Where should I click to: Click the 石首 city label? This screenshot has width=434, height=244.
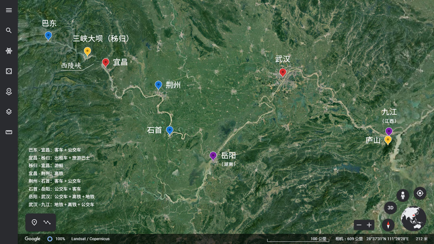(x=154, y=130)
